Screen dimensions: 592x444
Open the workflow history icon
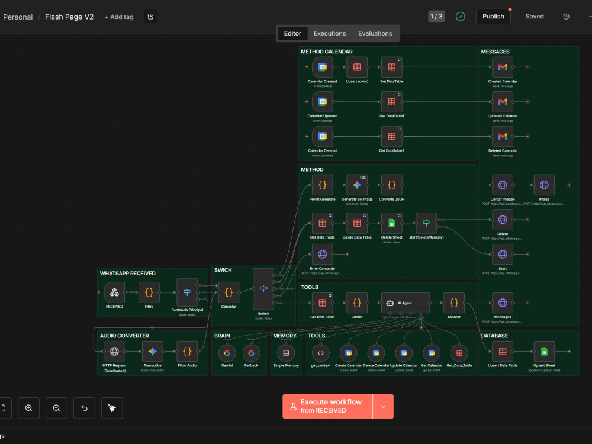point(566,17)
